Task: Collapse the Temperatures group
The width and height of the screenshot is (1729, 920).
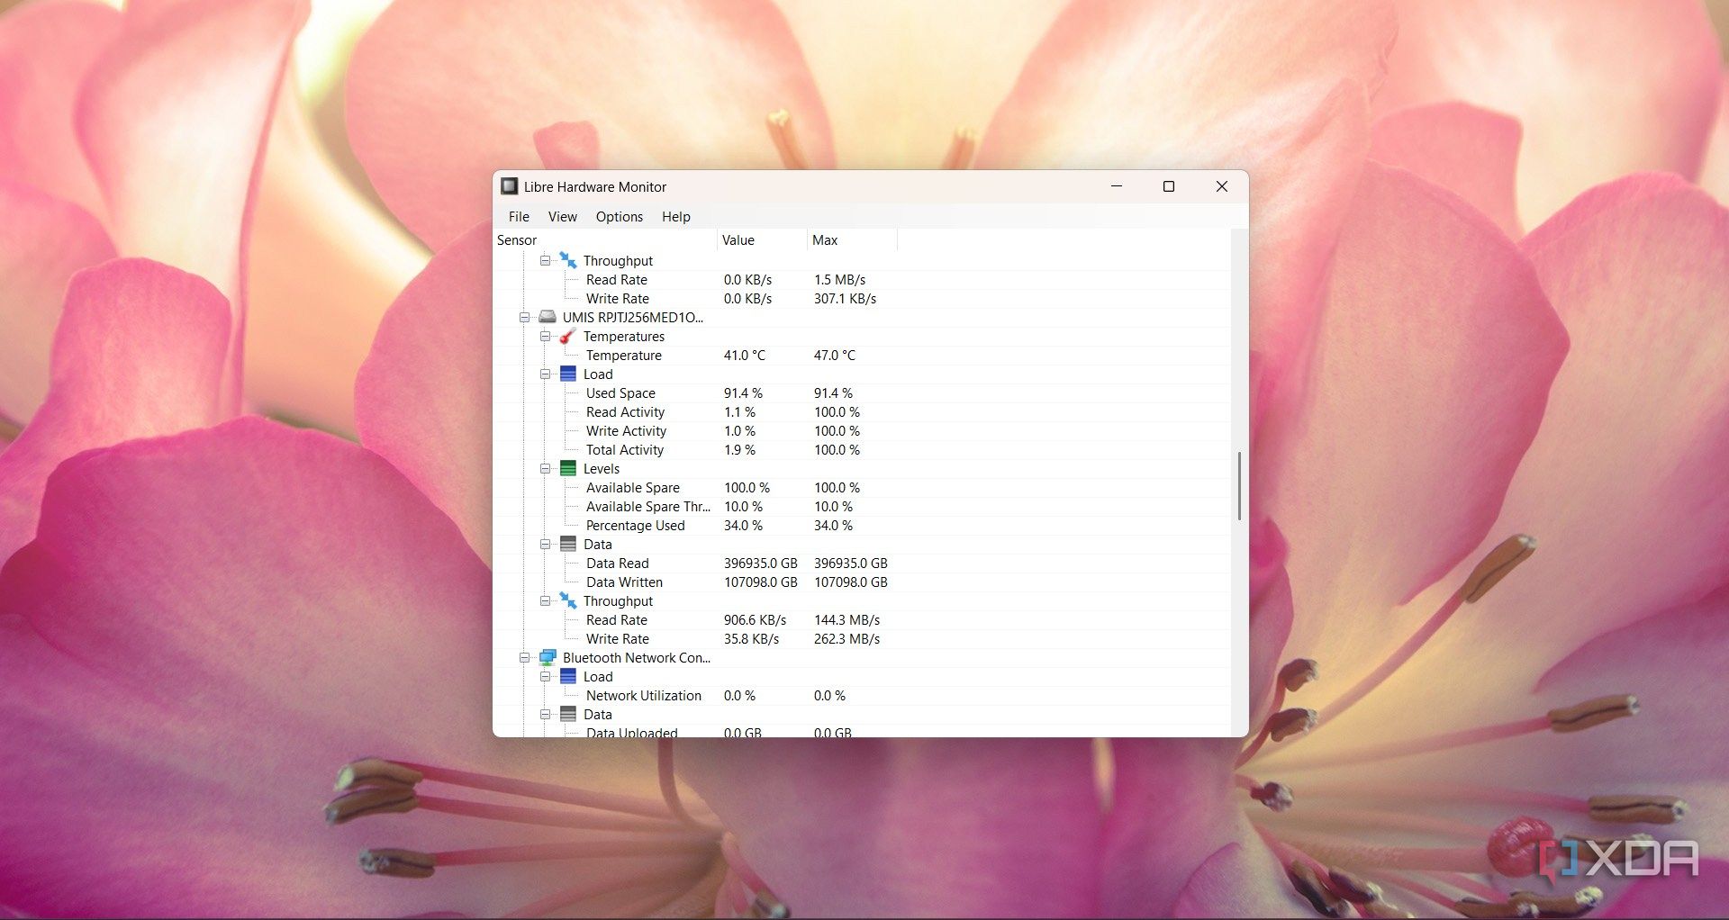Action: click(545, 337)
